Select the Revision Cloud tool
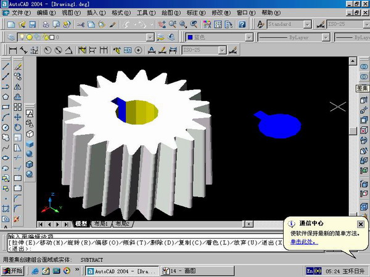 click(6, 137)
